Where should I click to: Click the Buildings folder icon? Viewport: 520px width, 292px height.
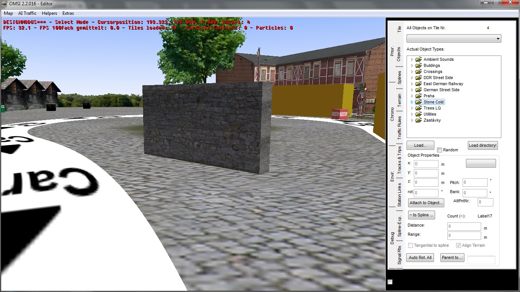(x=418, y=65)
